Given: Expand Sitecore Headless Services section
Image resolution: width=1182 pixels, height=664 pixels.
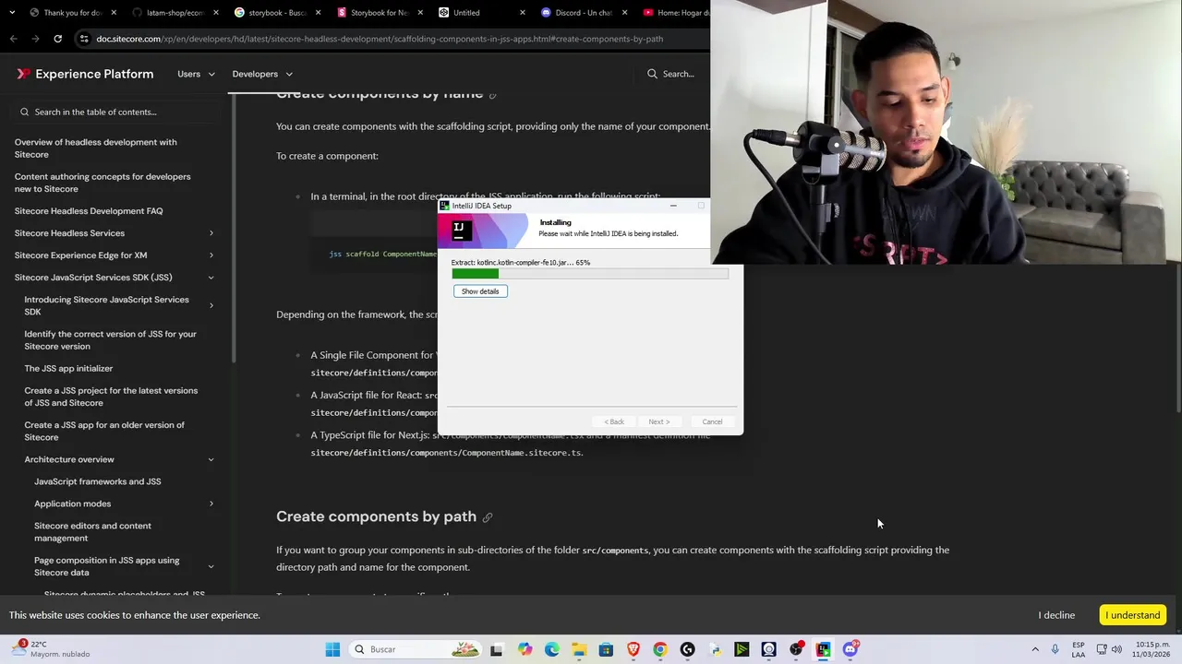Looking at the screenshot, I should point(211,233).
